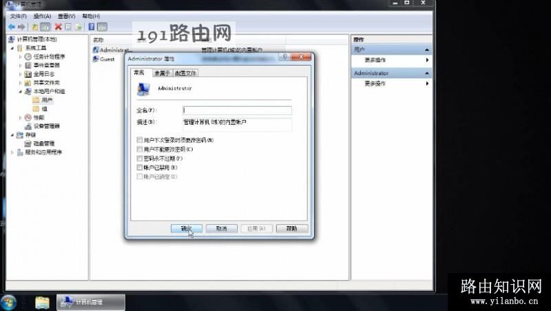Screen dimensions: 551x311
Task: Click the 帮助 button in the dialog
Action: pyautogui.click(x=292, y=229)
